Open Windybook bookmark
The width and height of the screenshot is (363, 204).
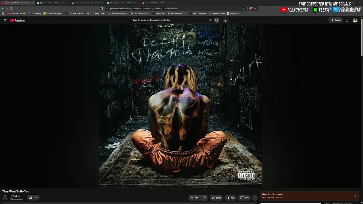(x=233, y=13)
